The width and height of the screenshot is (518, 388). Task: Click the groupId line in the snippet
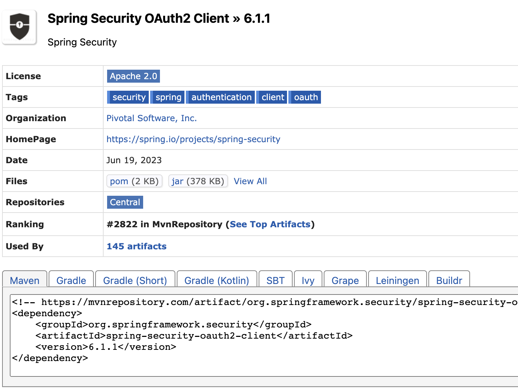[x=173, y=325]
